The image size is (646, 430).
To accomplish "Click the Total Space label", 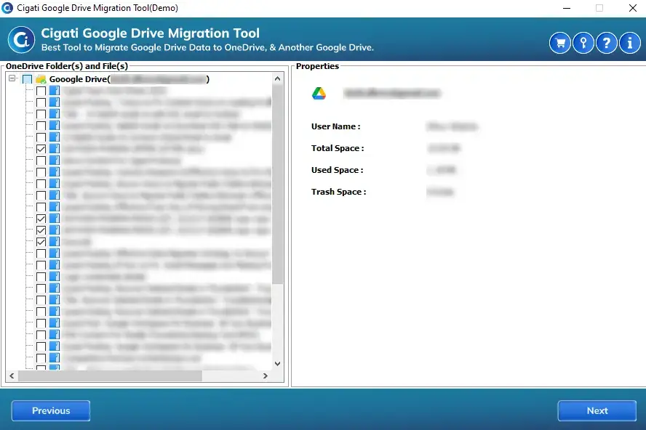I will tap(338, 149).
